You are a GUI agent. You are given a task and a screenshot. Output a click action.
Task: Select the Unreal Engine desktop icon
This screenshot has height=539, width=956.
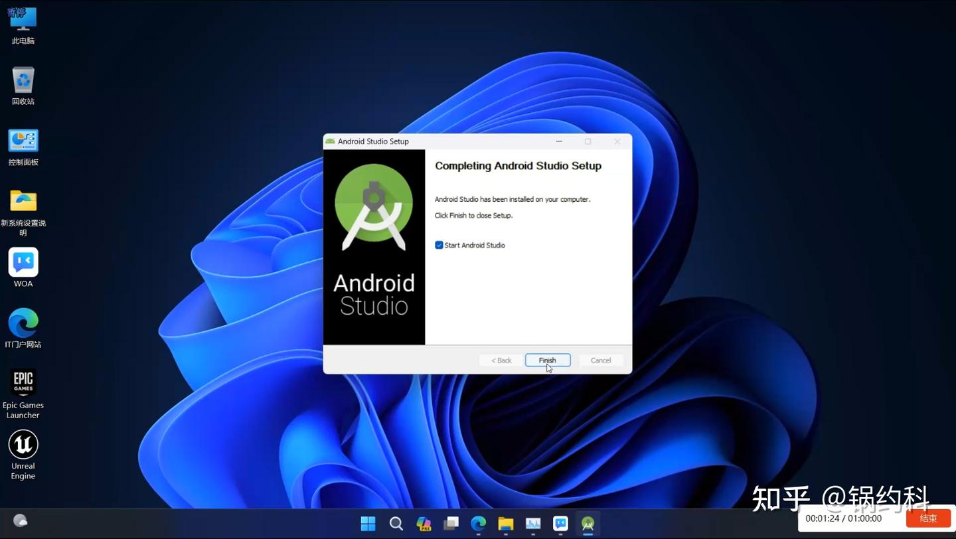pos(23,455)
